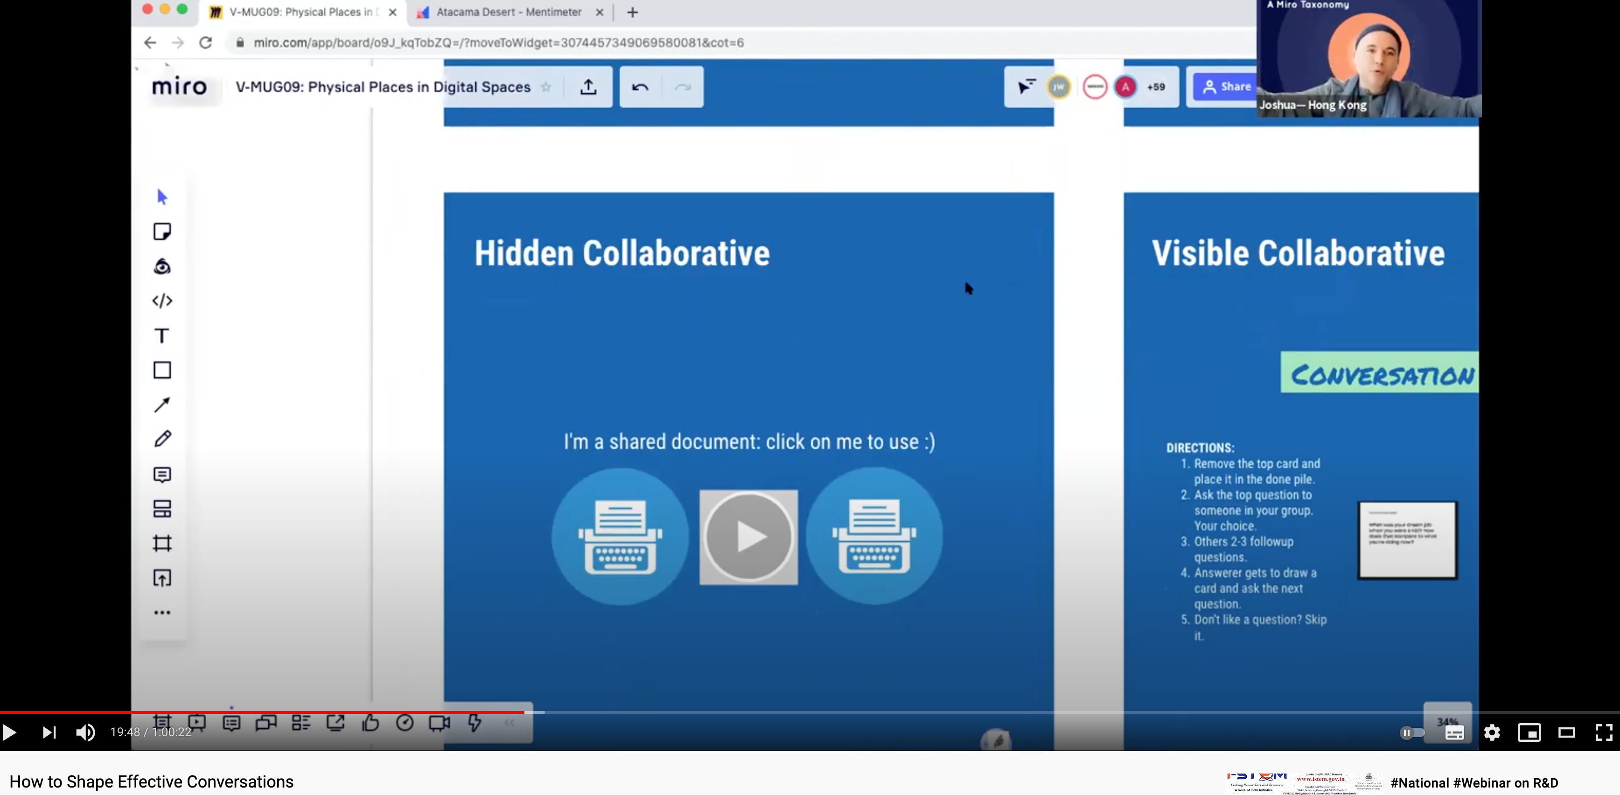Click the miro.com address bar URL
Viewport: 1620px width, 795px height.
(x=499, y=43)
